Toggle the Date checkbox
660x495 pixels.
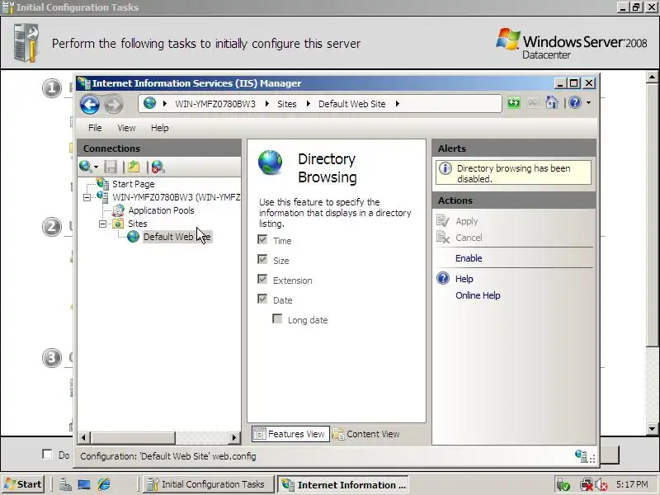pyautogui.click(x=262, y=299)
